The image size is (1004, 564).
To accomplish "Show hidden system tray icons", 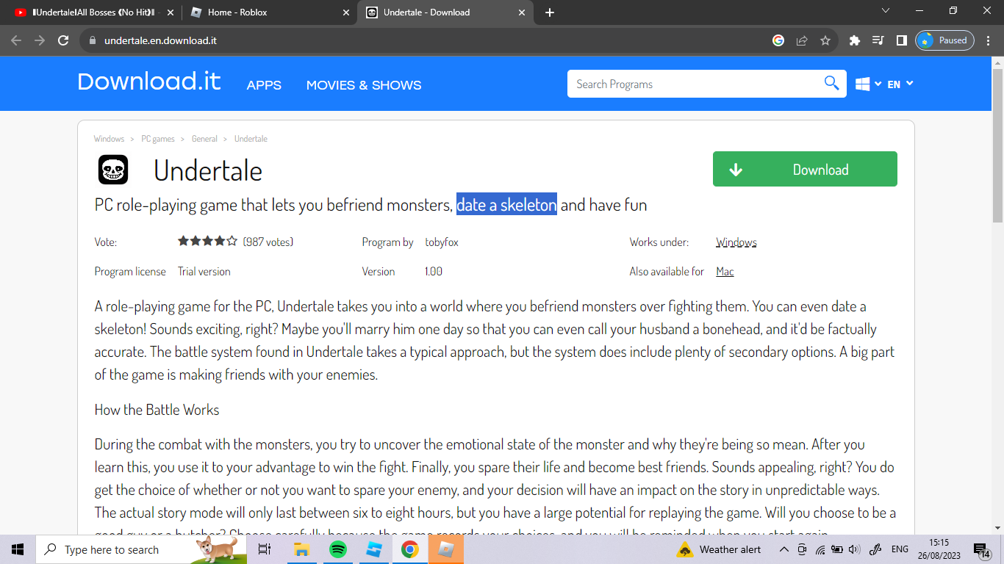I will point(784,549).
